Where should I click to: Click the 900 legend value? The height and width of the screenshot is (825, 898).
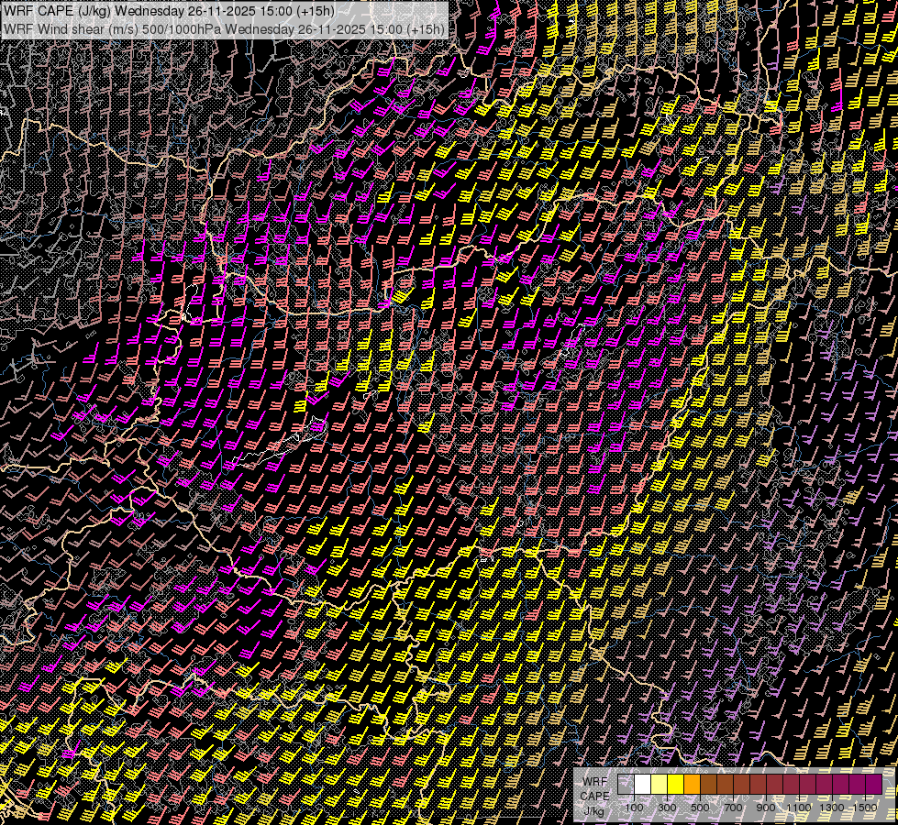tap(766, 808)
